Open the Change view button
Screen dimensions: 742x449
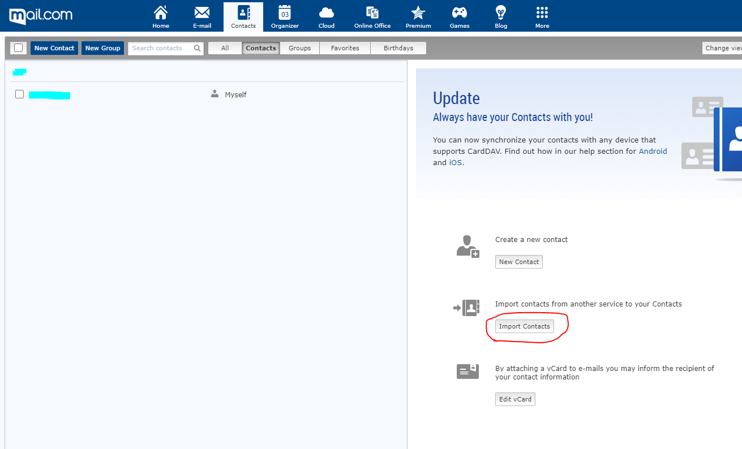722,48
